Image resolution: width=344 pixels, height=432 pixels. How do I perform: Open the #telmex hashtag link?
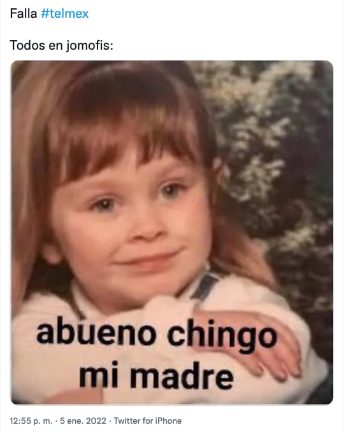point(65,13)
